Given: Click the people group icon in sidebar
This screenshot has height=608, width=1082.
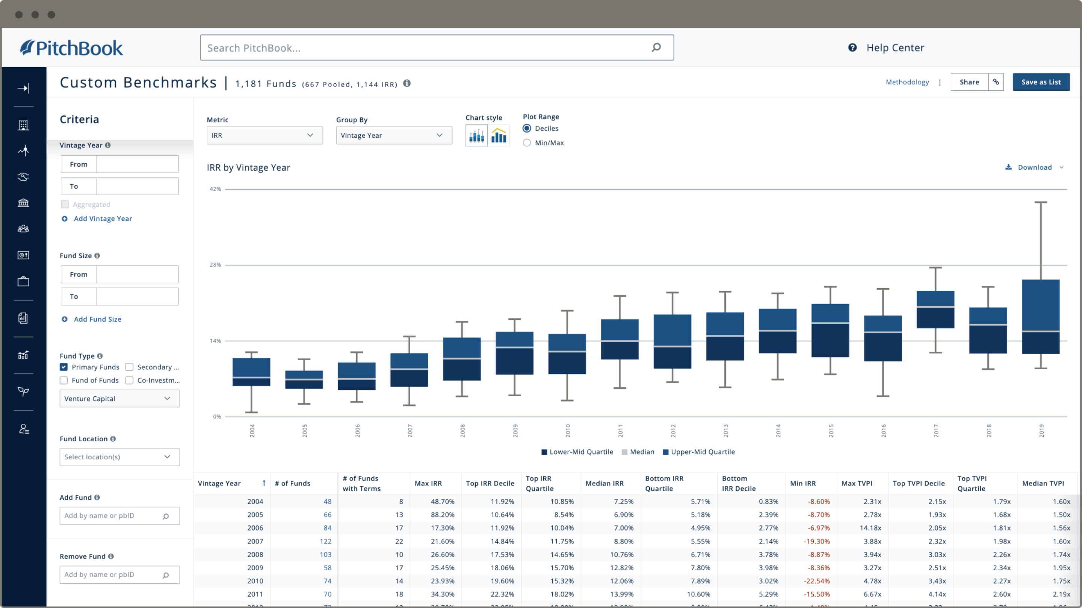Looking at the screenshot, I should tap(24, 229).
